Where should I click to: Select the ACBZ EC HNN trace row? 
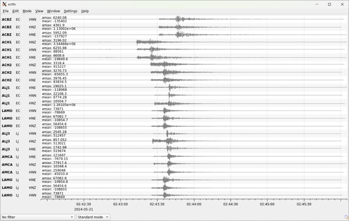(x=174, y=19)
